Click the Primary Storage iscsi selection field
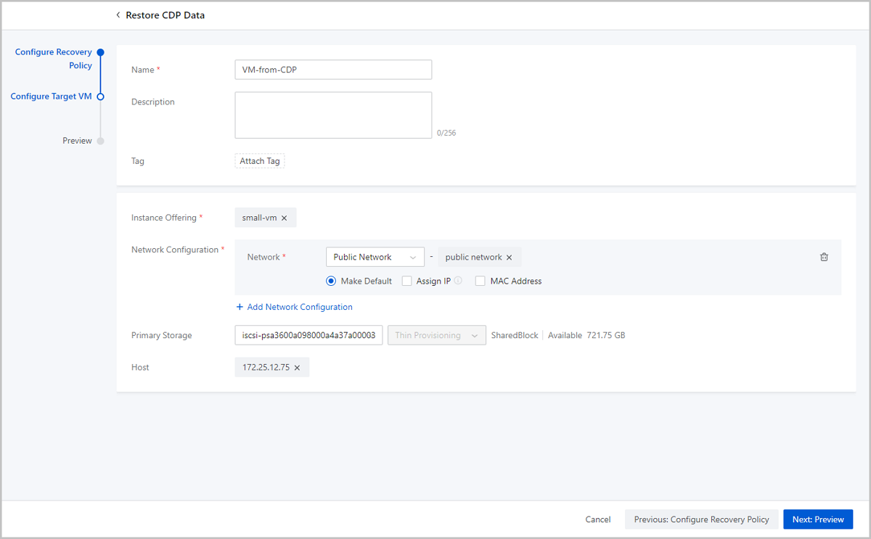The image size is (871, 539). coord(308,335)
